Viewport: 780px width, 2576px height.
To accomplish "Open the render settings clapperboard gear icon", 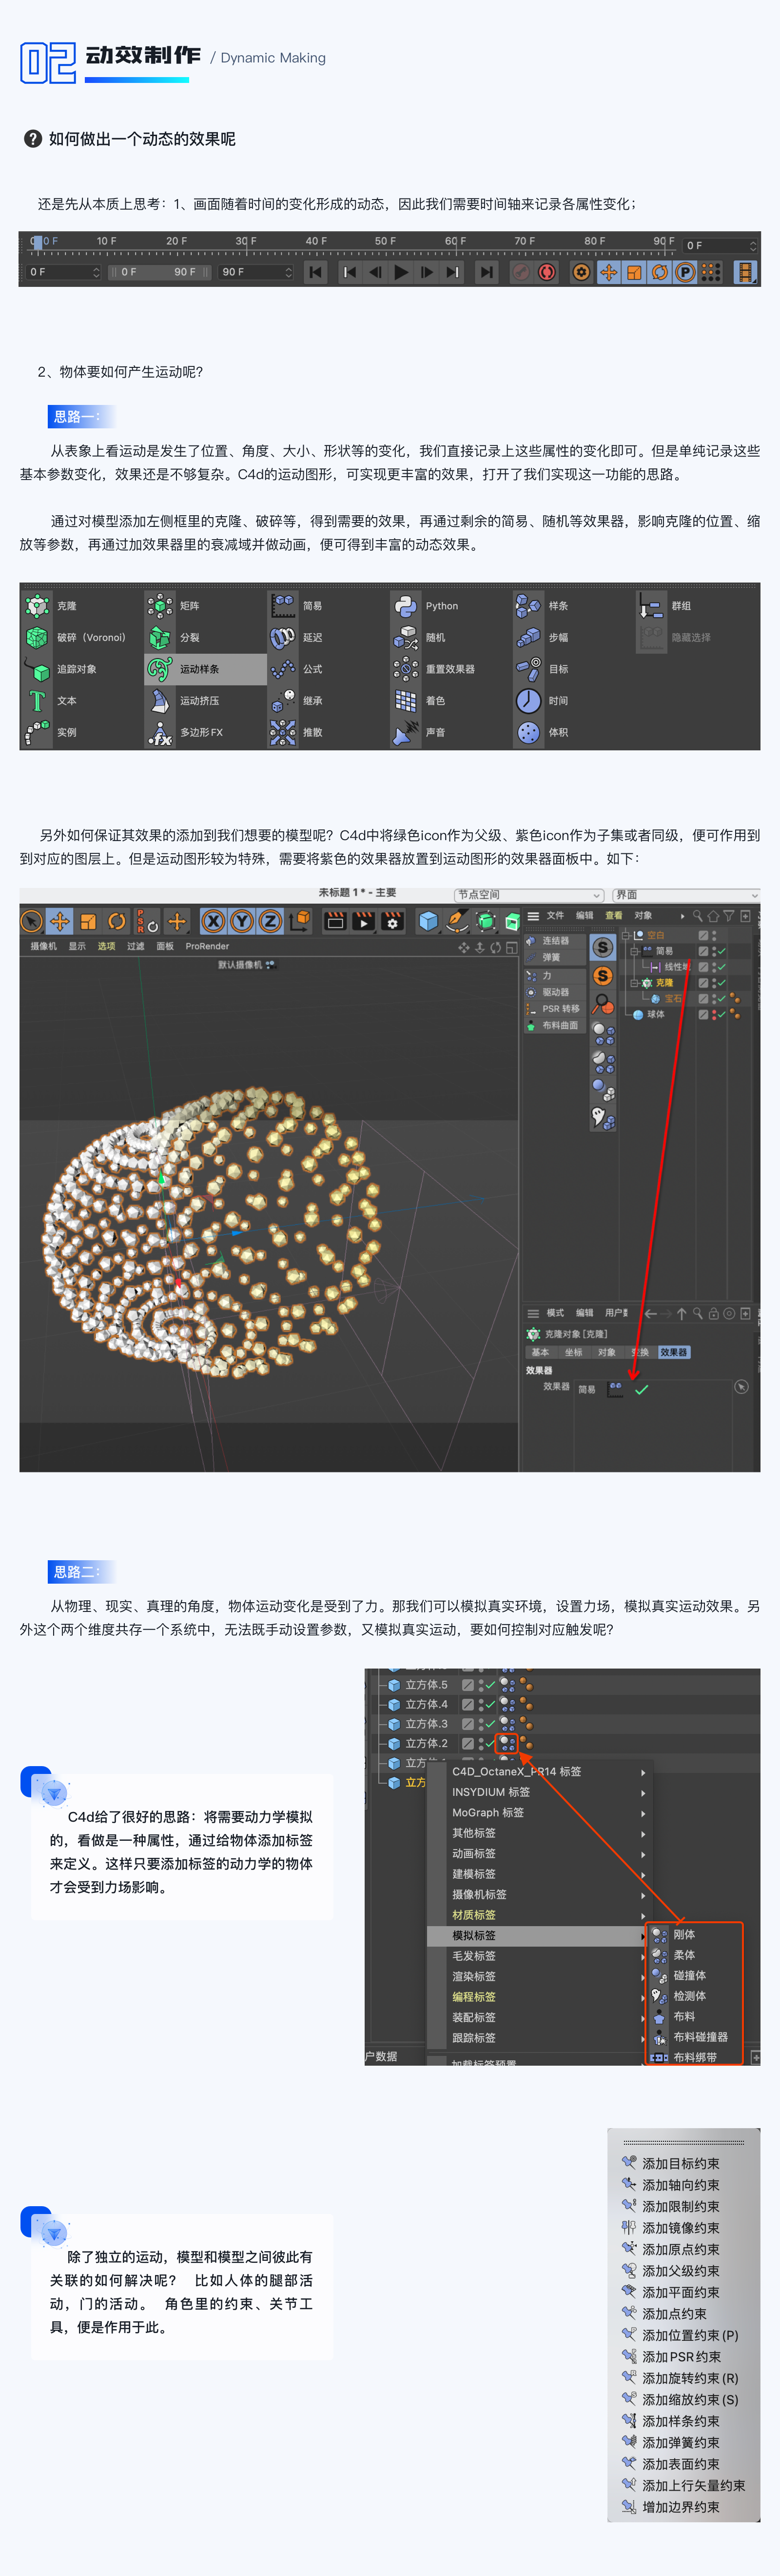I will pos(392,921).
